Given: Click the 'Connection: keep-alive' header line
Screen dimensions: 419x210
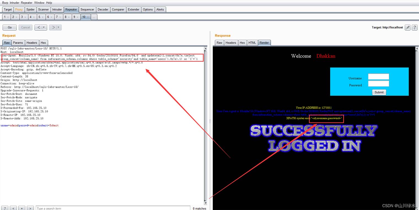Looking at the screenshot, I should coord(17,83).
